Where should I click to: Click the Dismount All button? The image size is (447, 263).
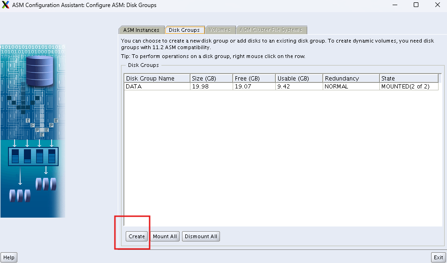(201, 236)
